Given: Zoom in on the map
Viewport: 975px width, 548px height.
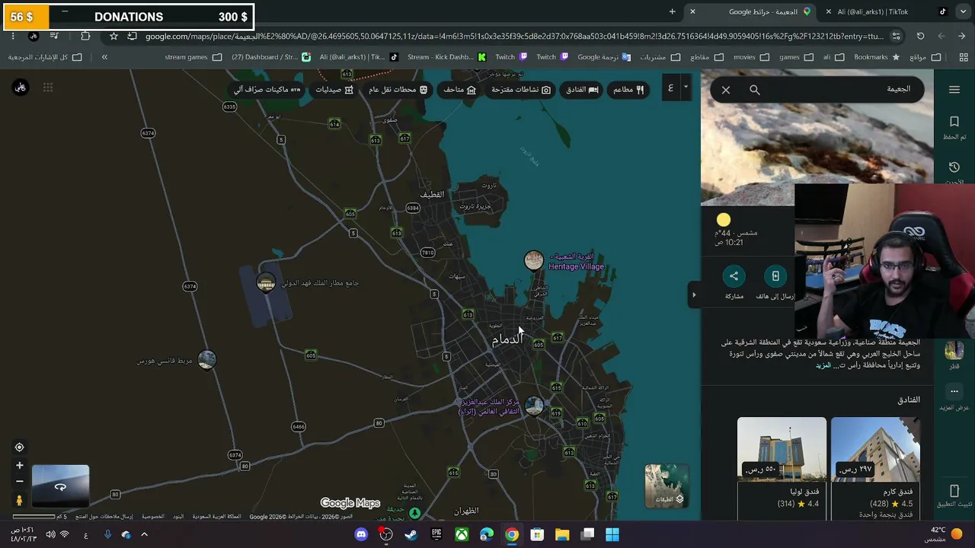Looking at the screenshot, I should 20,466.
